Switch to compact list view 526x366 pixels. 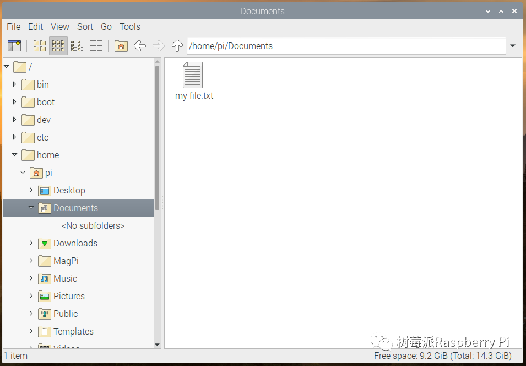click(77, 46)
